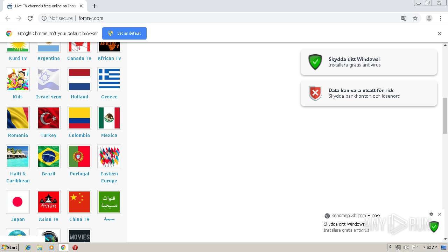Dismiss the default browser infobar

[x=440, y=34]
